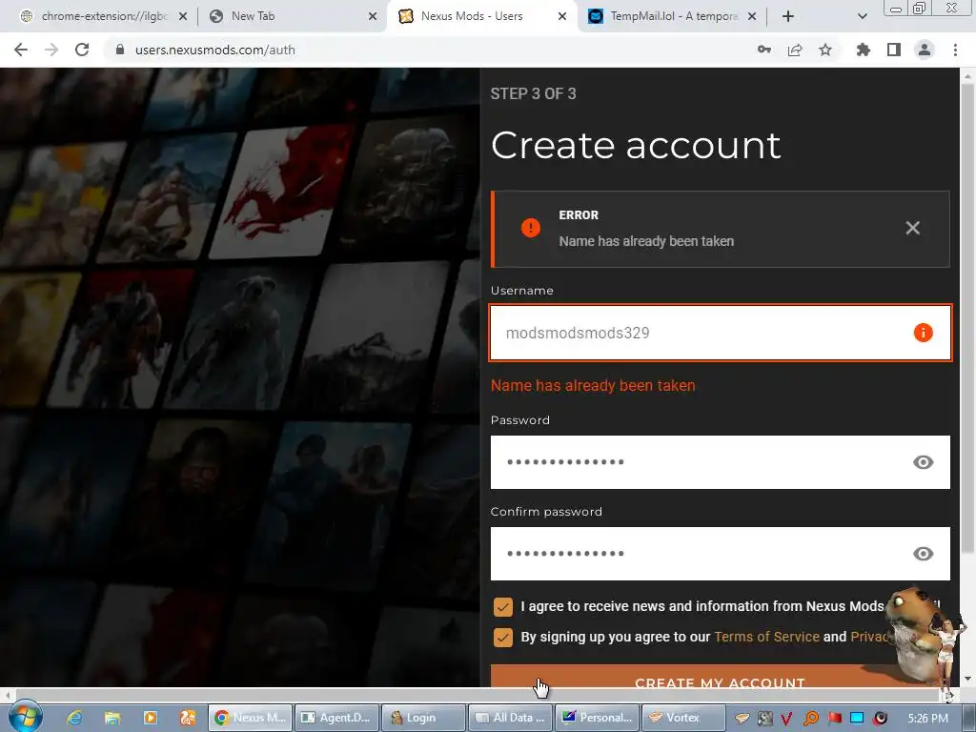Open a new browser tab
Image resolution: width=976 pixels, height=732 pixels.
click(x=788, y=16)
